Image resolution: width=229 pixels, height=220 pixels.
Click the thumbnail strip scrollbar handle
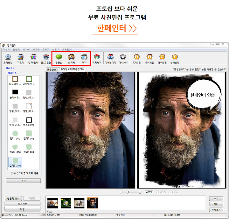50,211
